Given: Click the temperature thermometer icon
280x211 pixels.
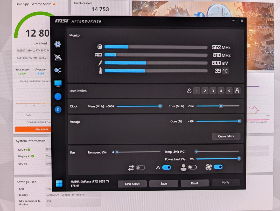Looking at the screenshot, I should click(101, 71).
